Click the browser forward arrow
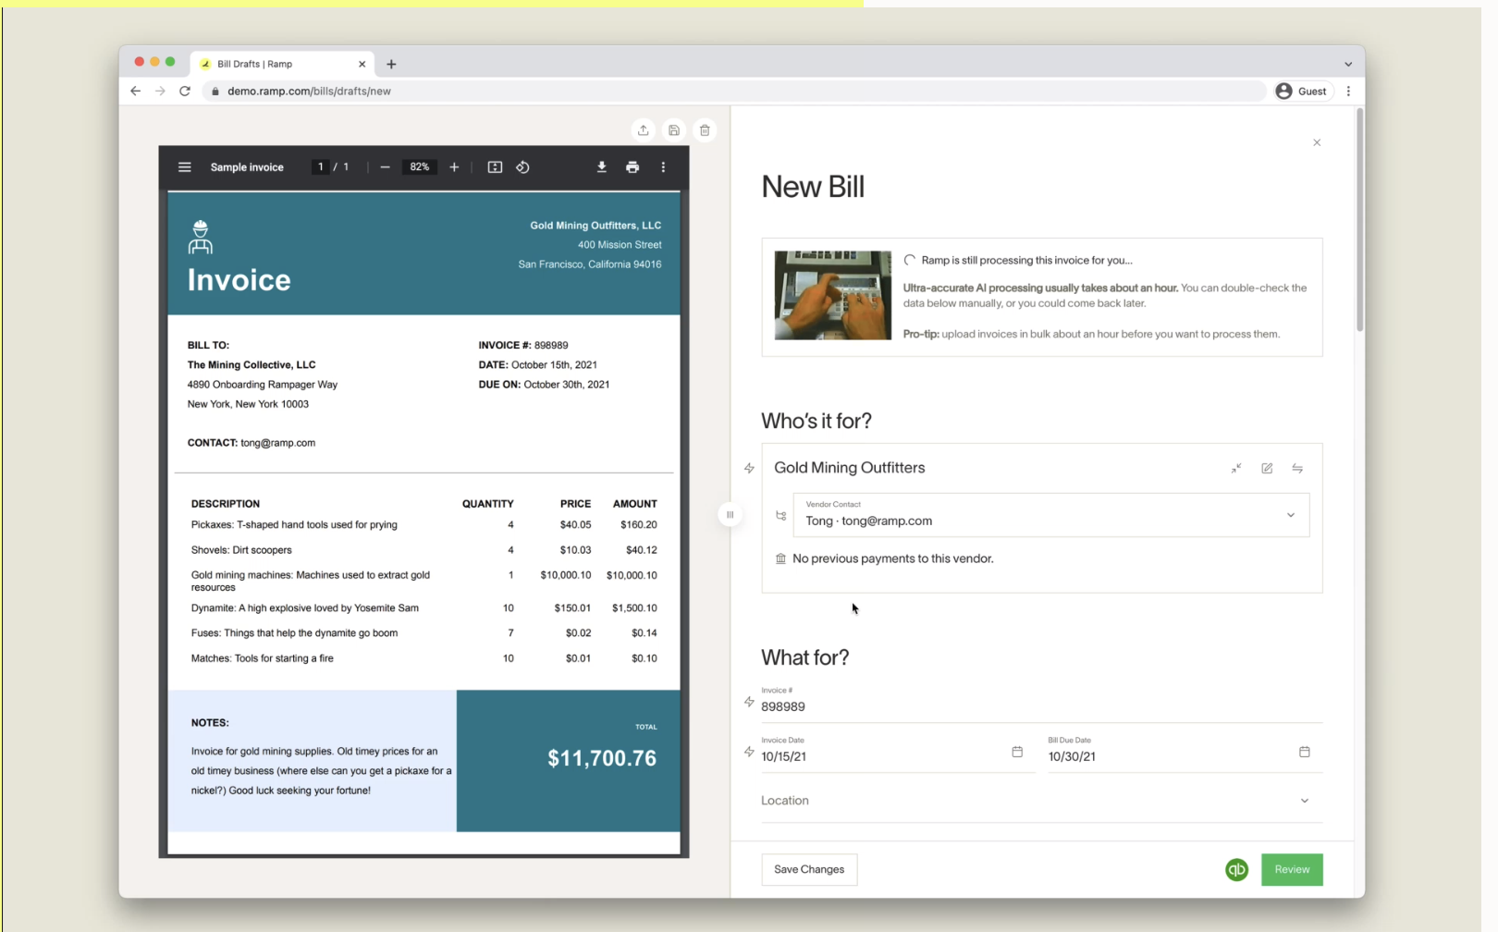This screenshot has height=932, width=1498. click(x=160, y=91)
